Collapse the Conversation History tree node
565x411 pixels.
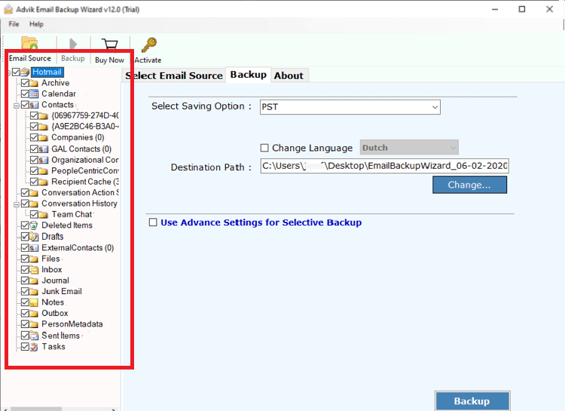click(17, 204)
